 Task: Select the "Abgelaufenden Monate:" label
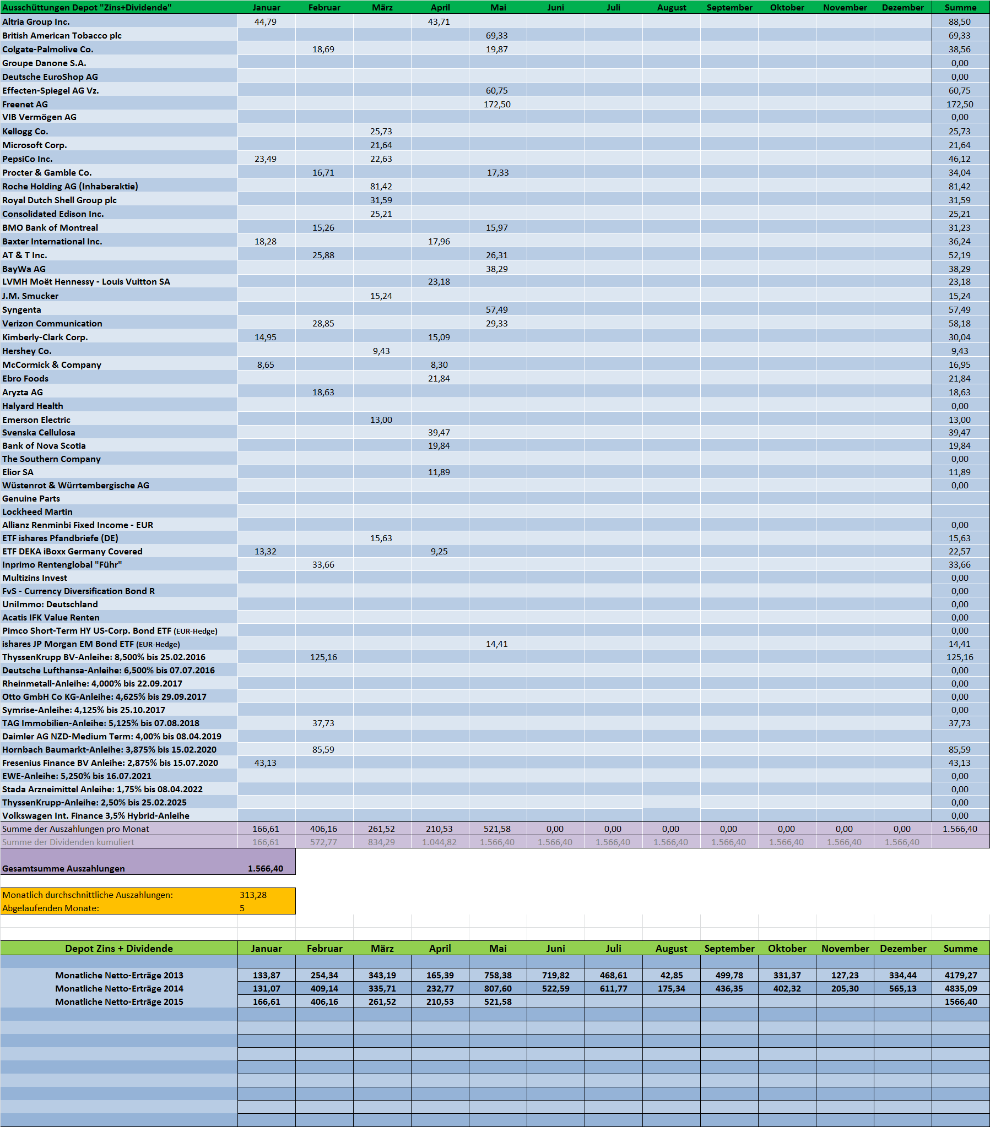click(51, 909)
